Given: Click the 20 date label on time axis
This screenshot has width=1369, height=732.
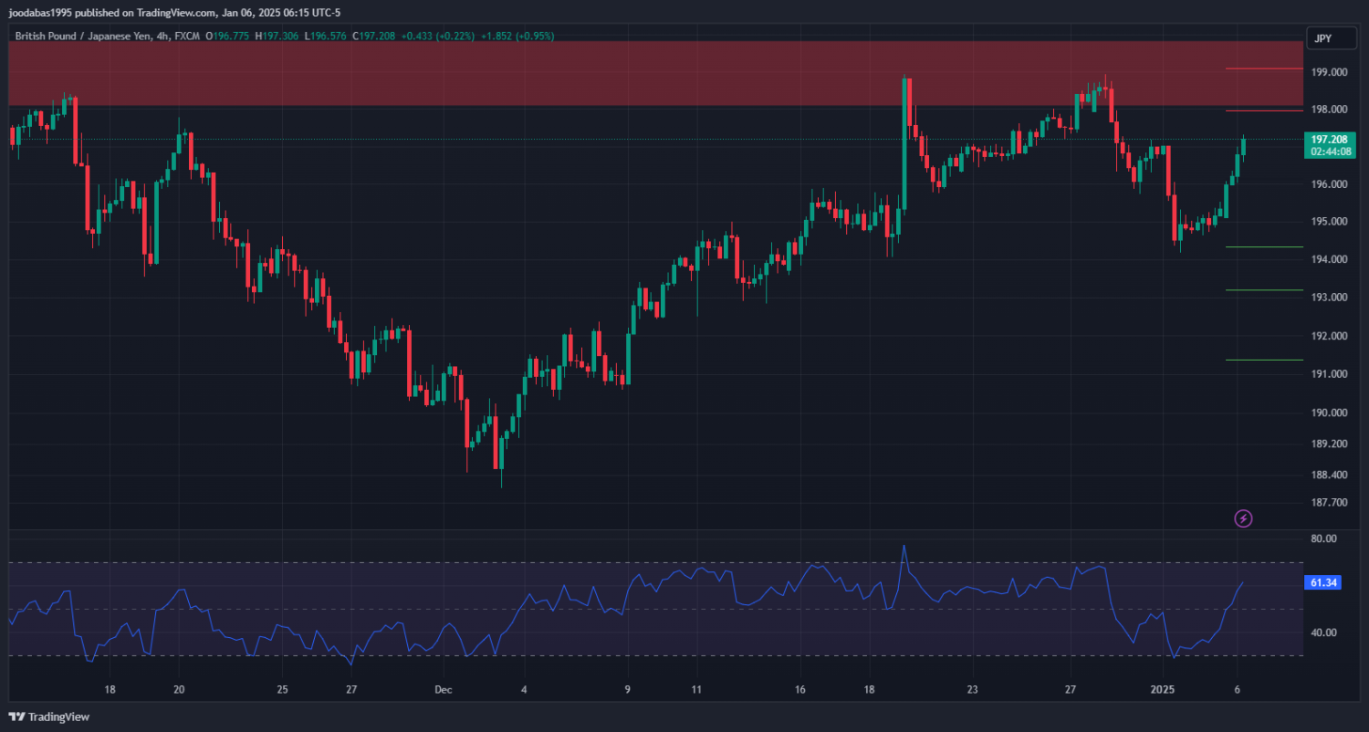Looking at the screenshot, I should [179, 690].
